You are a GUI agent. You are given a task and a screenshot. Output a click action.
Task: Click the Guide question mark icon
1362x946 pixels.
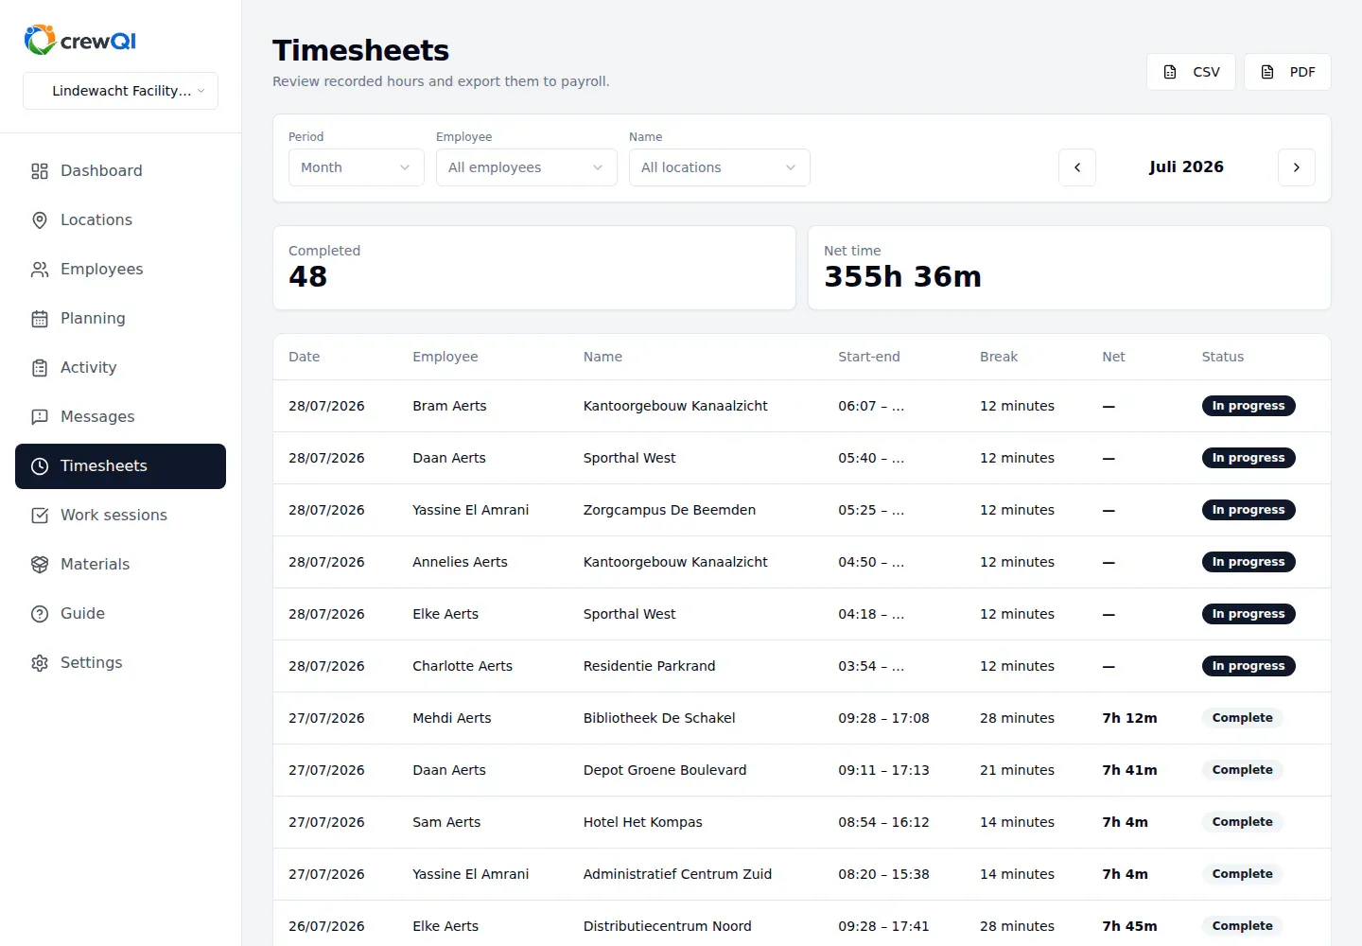pos(40,614)
